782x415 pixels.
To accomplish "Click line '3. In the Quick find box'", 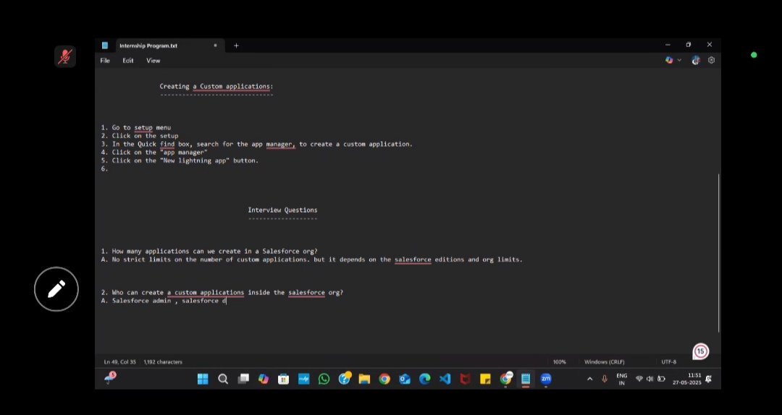I will pos(257,144).
